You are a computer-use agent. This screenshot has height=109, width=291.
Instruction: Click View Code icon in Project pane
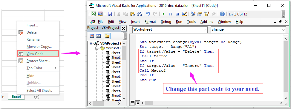[92, 36]
